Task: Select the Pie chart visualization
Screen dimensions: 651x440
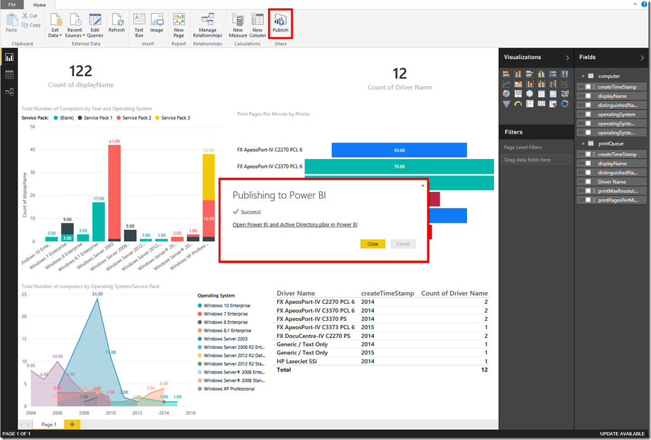Action: tap(507, 94)
